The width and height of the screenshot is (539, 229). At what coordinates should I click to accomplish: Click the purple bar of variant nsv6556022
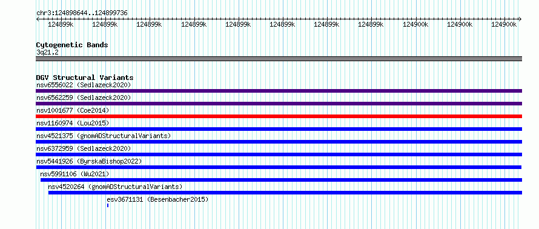[x=279, y=91]
